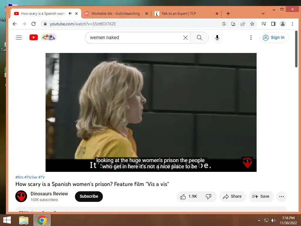The image size is (301, 226).
Task: Show hidden tray icons arrow
Action: (259, 220)
